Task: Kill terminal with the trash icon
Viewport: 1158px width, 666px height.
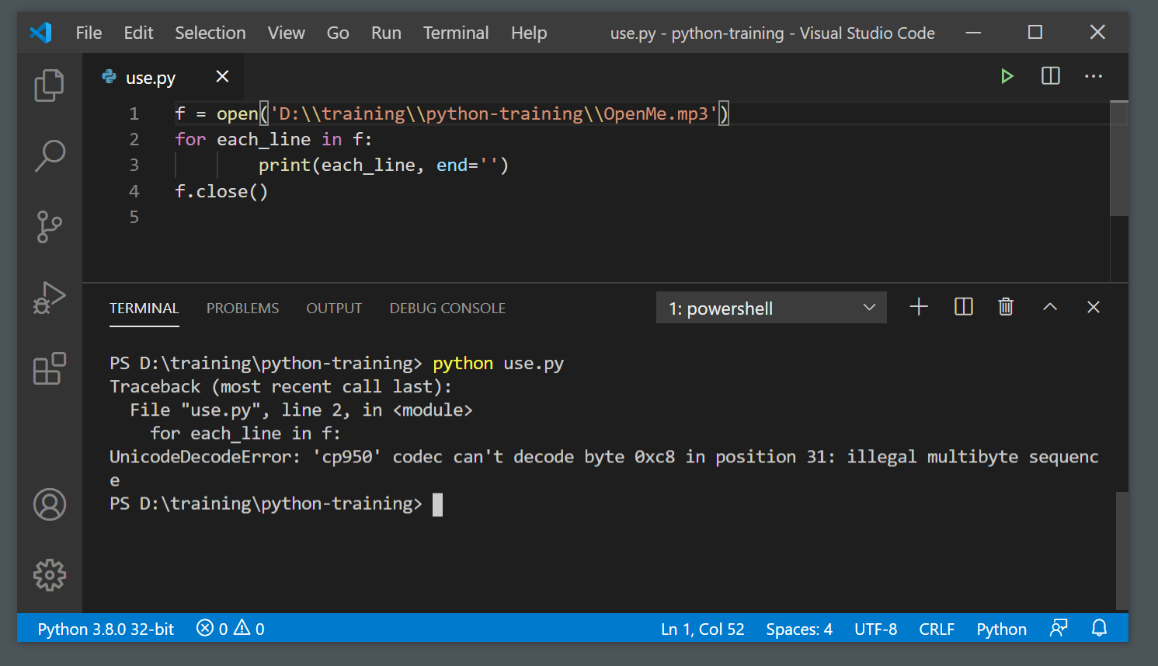Action: [x=1006, y=307]
